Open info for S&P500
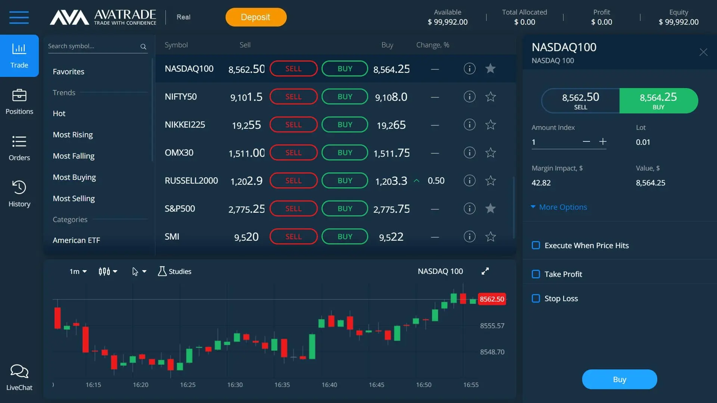The height and width of the screenshot is (403, 717). pyautogui.click(x=469, y=209)
